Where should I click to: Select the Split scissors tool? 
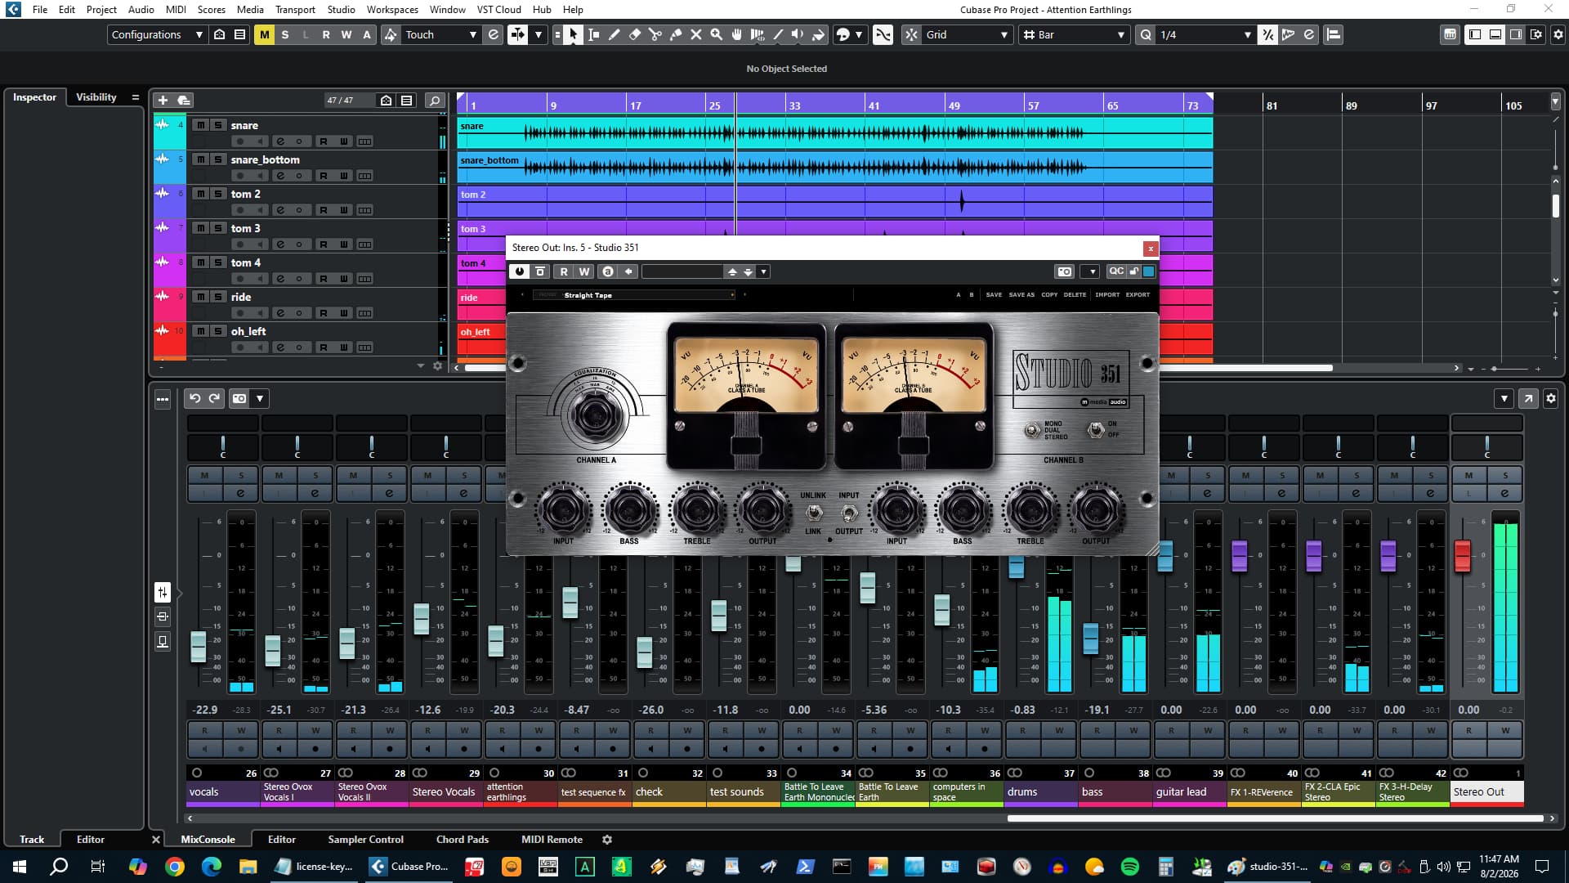(655, 34)
